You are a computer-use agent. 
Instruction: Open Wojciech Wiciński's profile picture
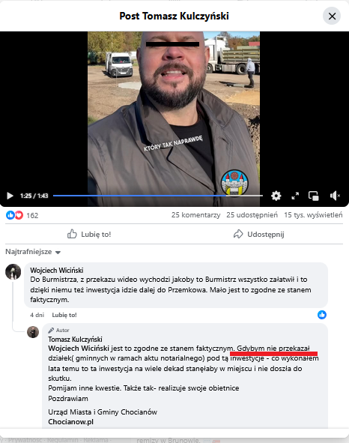(13, 272)
